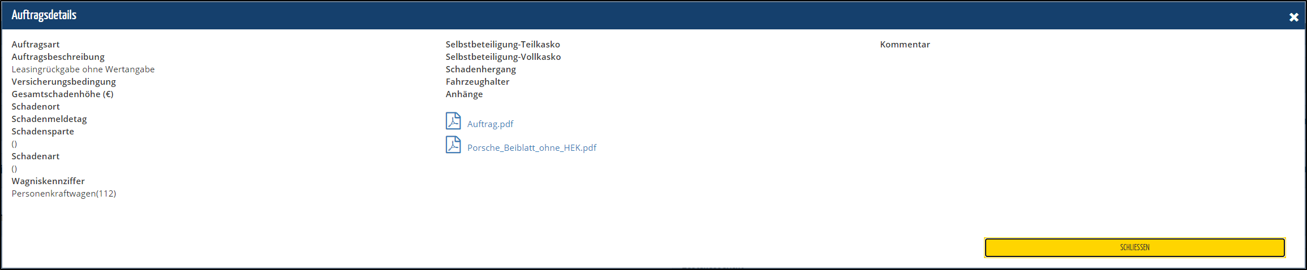This screenshot has height=270, width=1307.
Task: Click the Auftragsbeschreibung label
Action: pyautogui.click(x=58, y=57)
